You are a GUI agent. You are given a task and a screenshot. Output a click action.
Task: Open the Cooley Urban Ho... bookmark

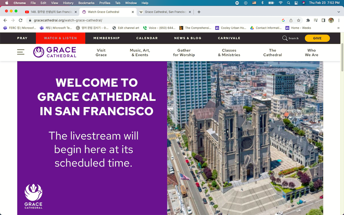pyautogui.click(x=231, y=28)
